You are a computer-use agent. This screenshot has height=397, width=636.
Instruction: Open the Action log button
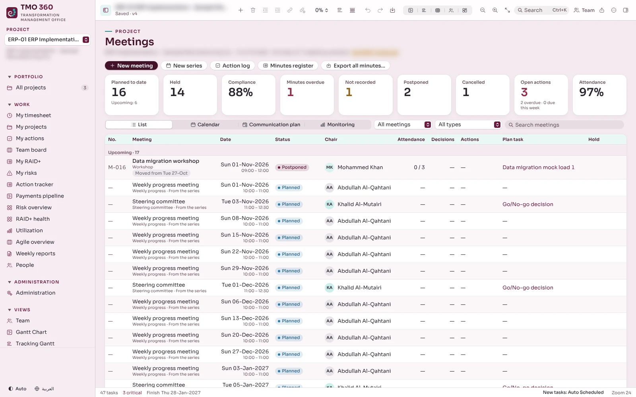click(233, 66)
